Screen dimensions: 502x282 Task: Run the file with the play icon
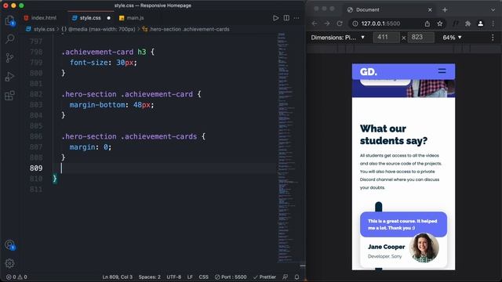pyautogui.click(x=275, y=18)
